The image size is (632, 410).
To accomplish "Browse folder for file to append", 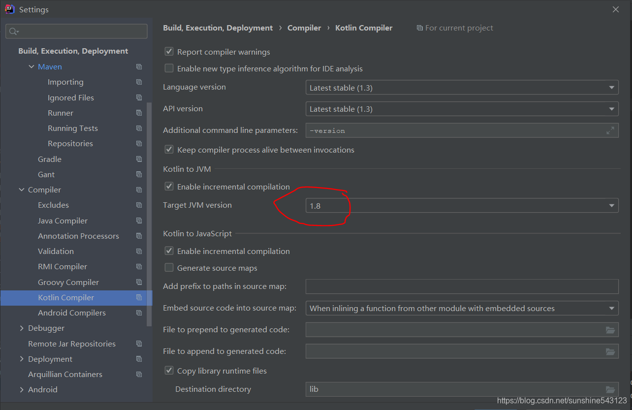I will coord(610,351).
